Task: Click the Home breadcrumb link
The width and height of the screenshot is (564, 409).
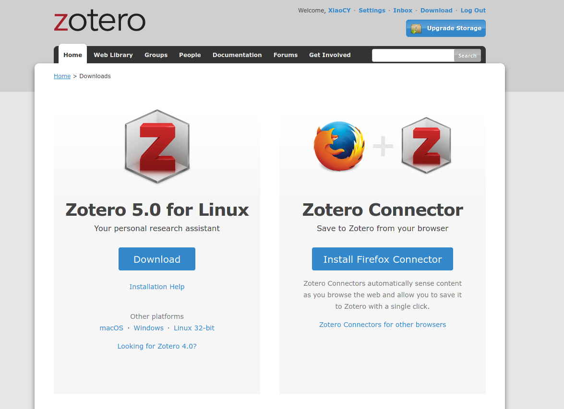Action: 62,76
